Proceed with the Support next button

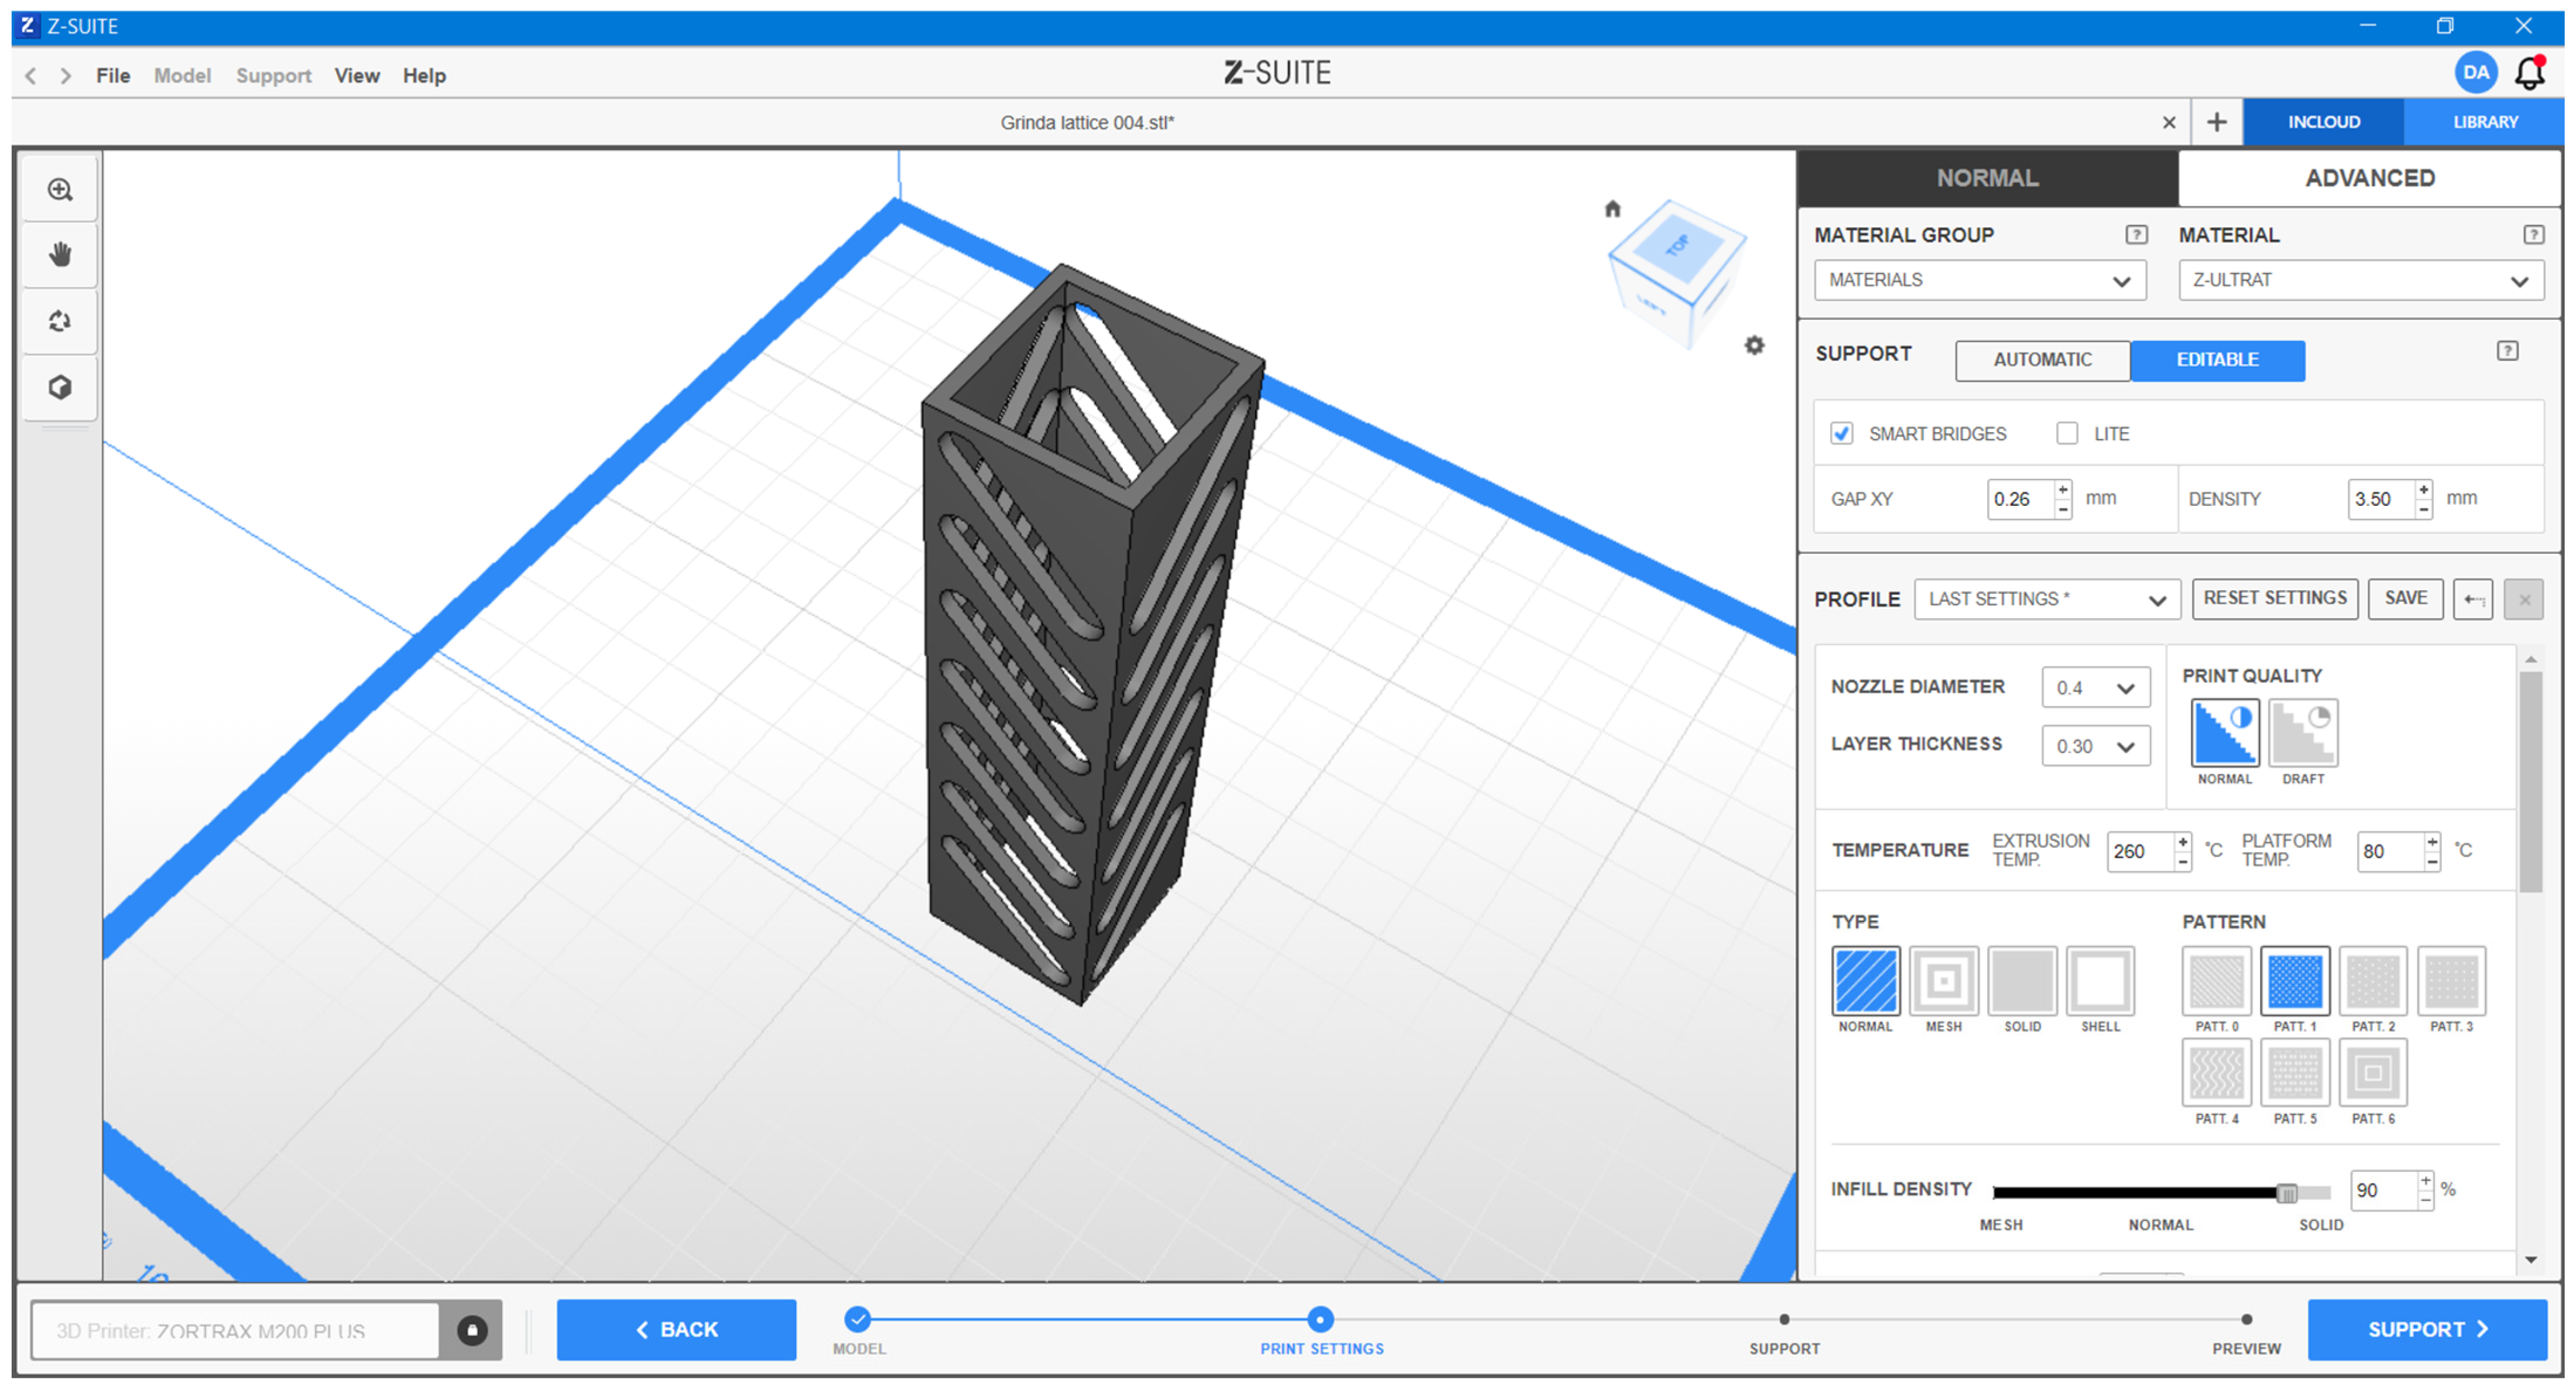(2426, 1329)
